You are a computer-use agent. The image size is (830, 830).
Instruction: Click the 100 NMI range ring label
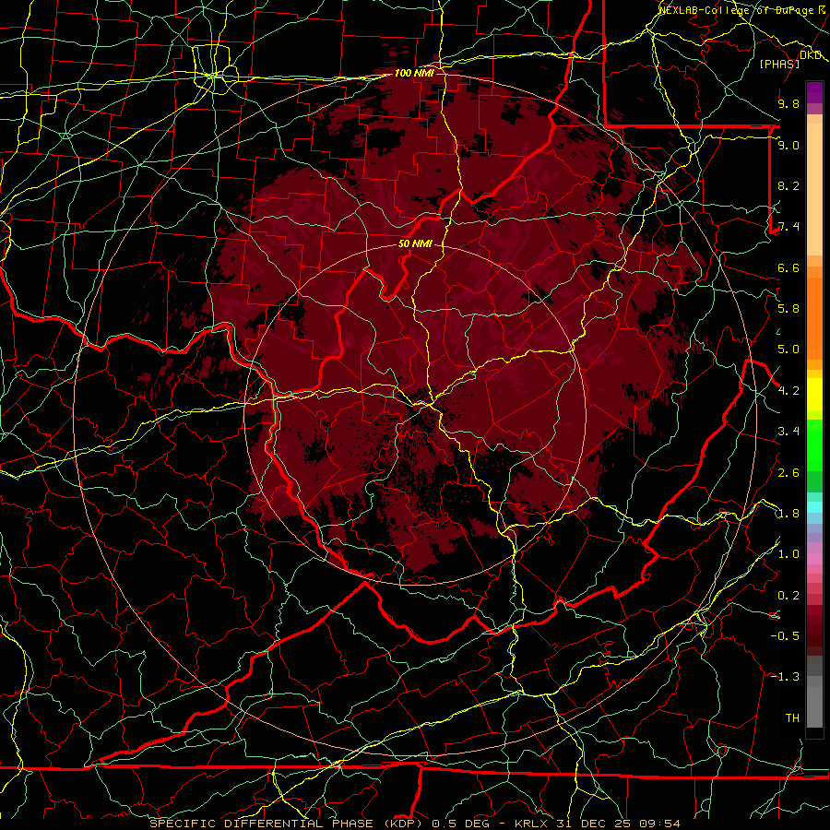tap(414, 73)
